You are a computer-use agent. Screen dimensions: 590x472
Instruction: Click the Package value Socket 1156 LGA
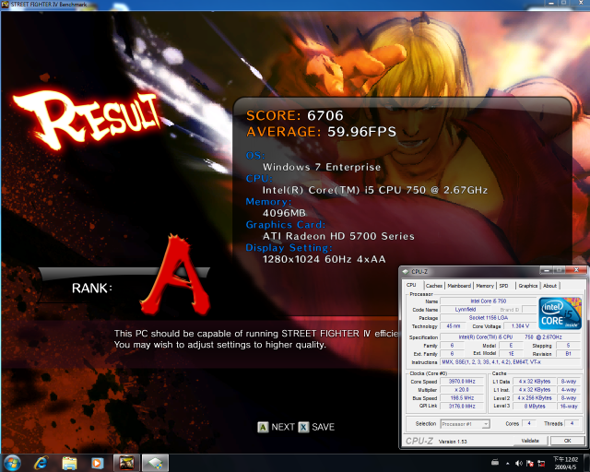point(488,318)
